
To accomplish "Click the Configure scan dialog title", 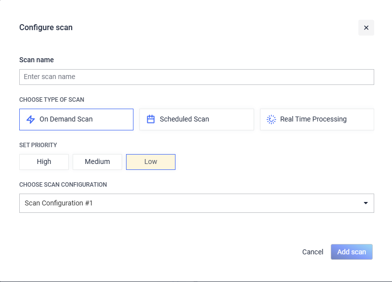I will pyautogui.click(x=46, y=28).
